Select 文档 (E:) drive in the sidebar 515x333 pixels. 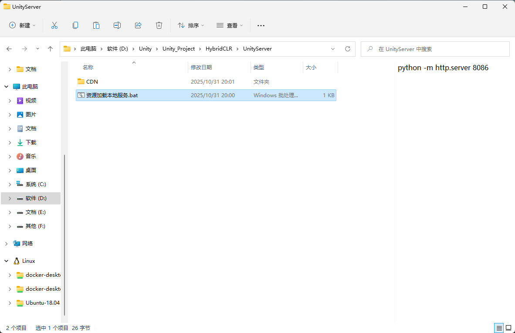pos(31,212)
